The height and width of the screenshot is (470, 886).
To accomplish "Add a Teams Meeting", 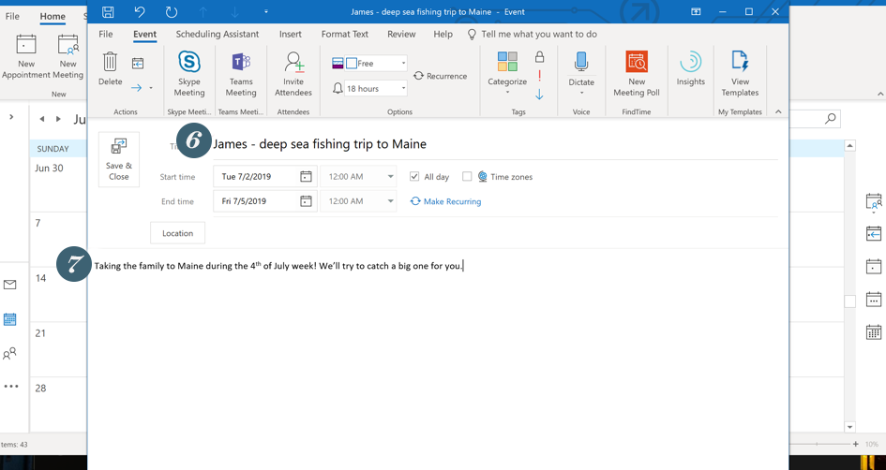I will point(240,73).
